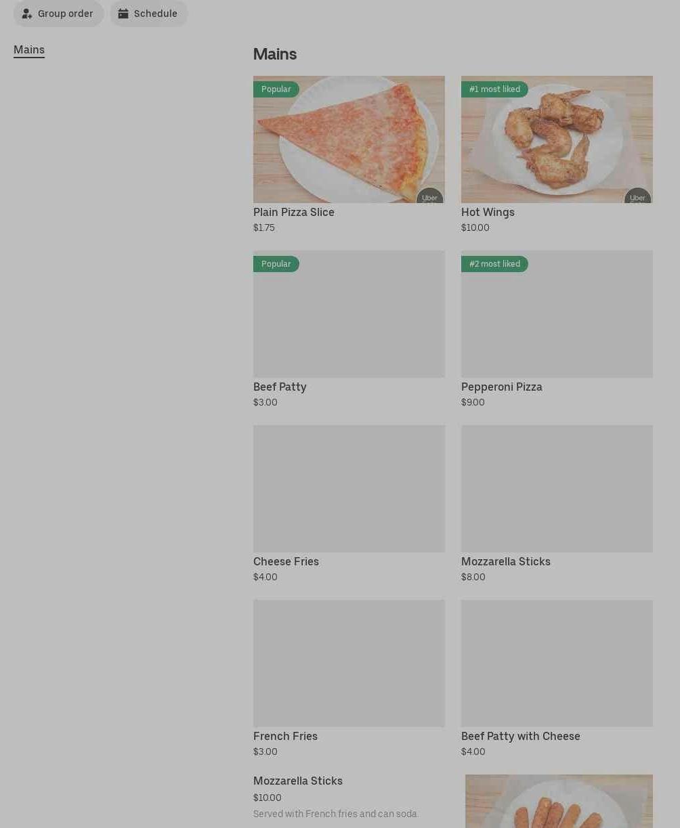Click the Popular badge on Beef Patty
The width and height of the screenshot is (680, 828).
[276, 264]
